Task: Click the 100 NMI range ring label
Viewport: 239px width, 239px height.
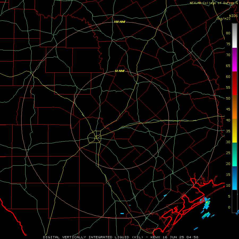Action: coord(119,22)
